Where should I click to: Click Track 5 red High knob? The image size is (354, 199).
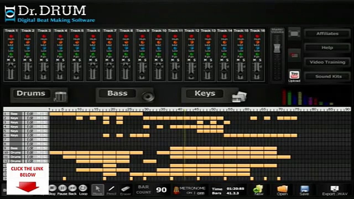coord(77,36)
